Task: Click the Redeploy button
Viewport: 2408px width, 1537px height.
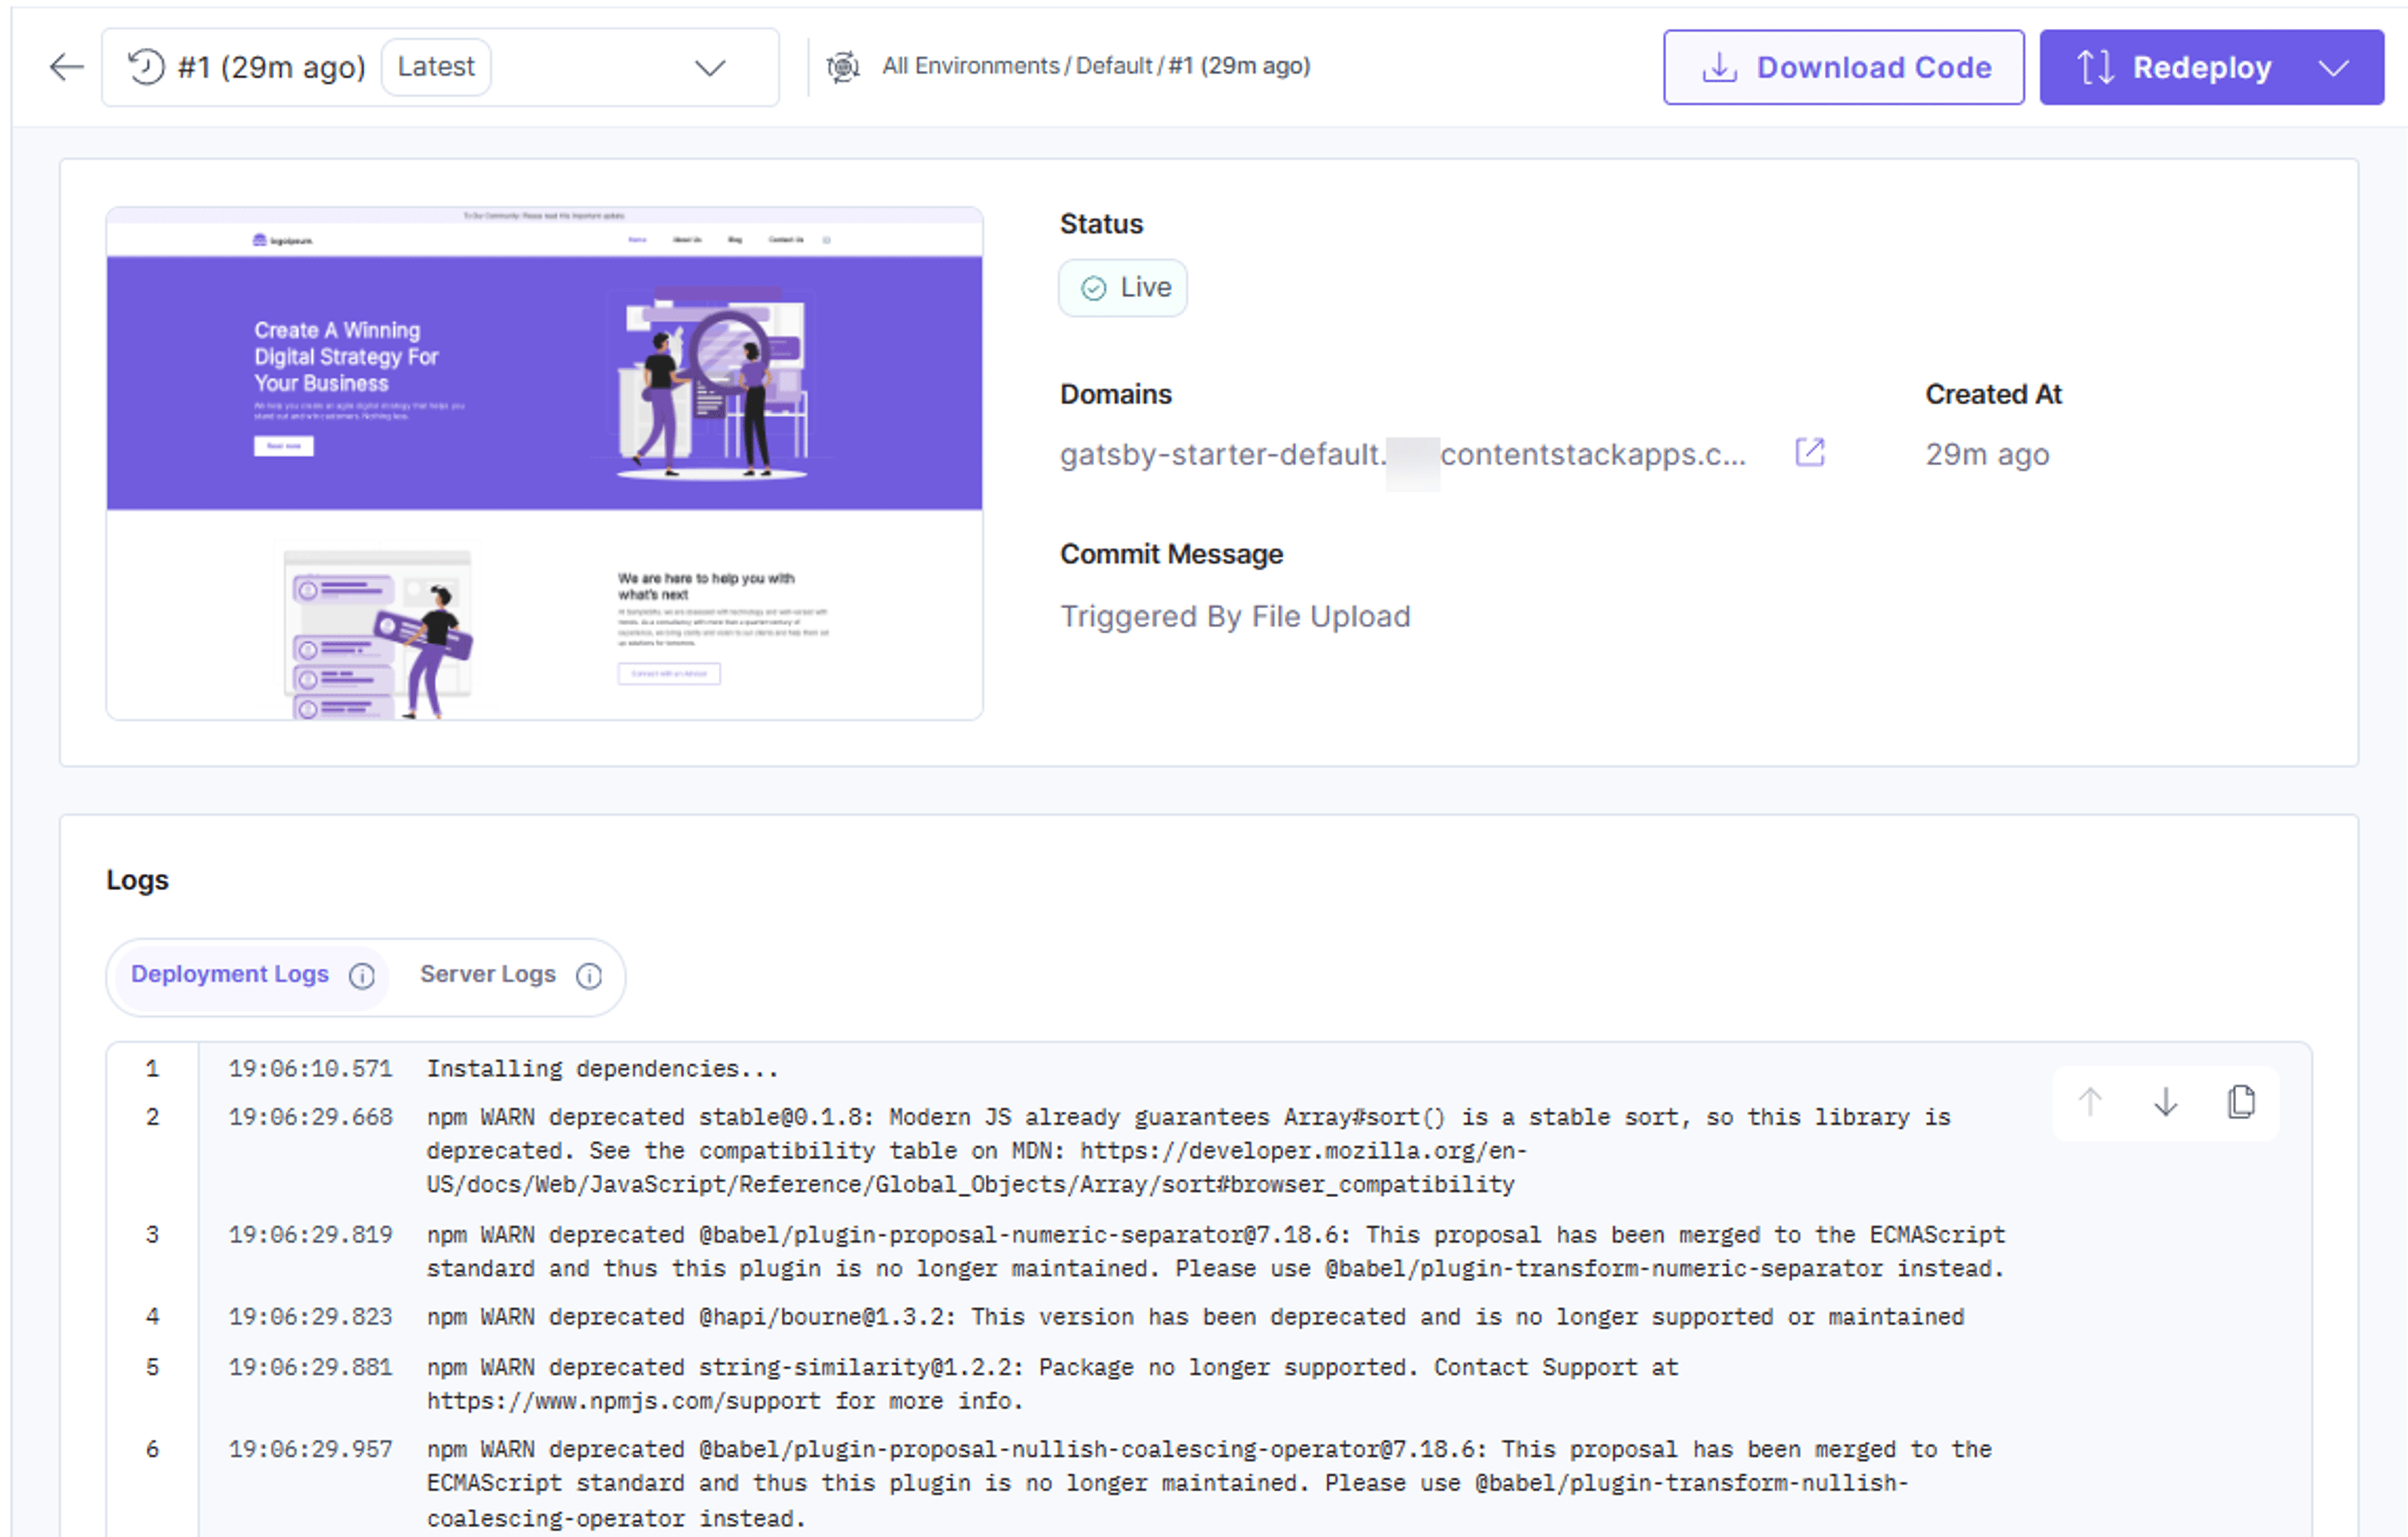Action: [x=2211, y=67]
